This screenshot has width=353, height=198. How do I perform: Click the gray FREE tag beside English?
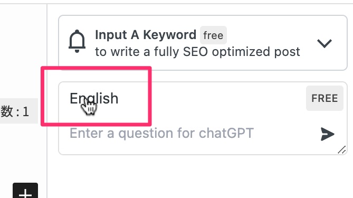click(x=325, y=98)
